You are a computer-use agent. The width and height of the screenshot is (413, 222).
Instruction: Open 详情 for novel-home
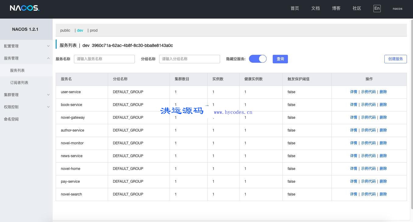coord(353,168)
